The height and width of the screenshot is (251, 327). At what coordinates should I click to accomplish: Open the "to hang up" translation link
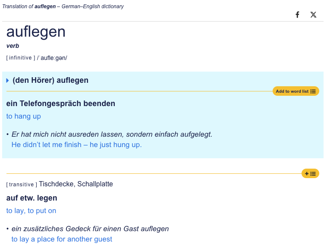click(24, 116)
